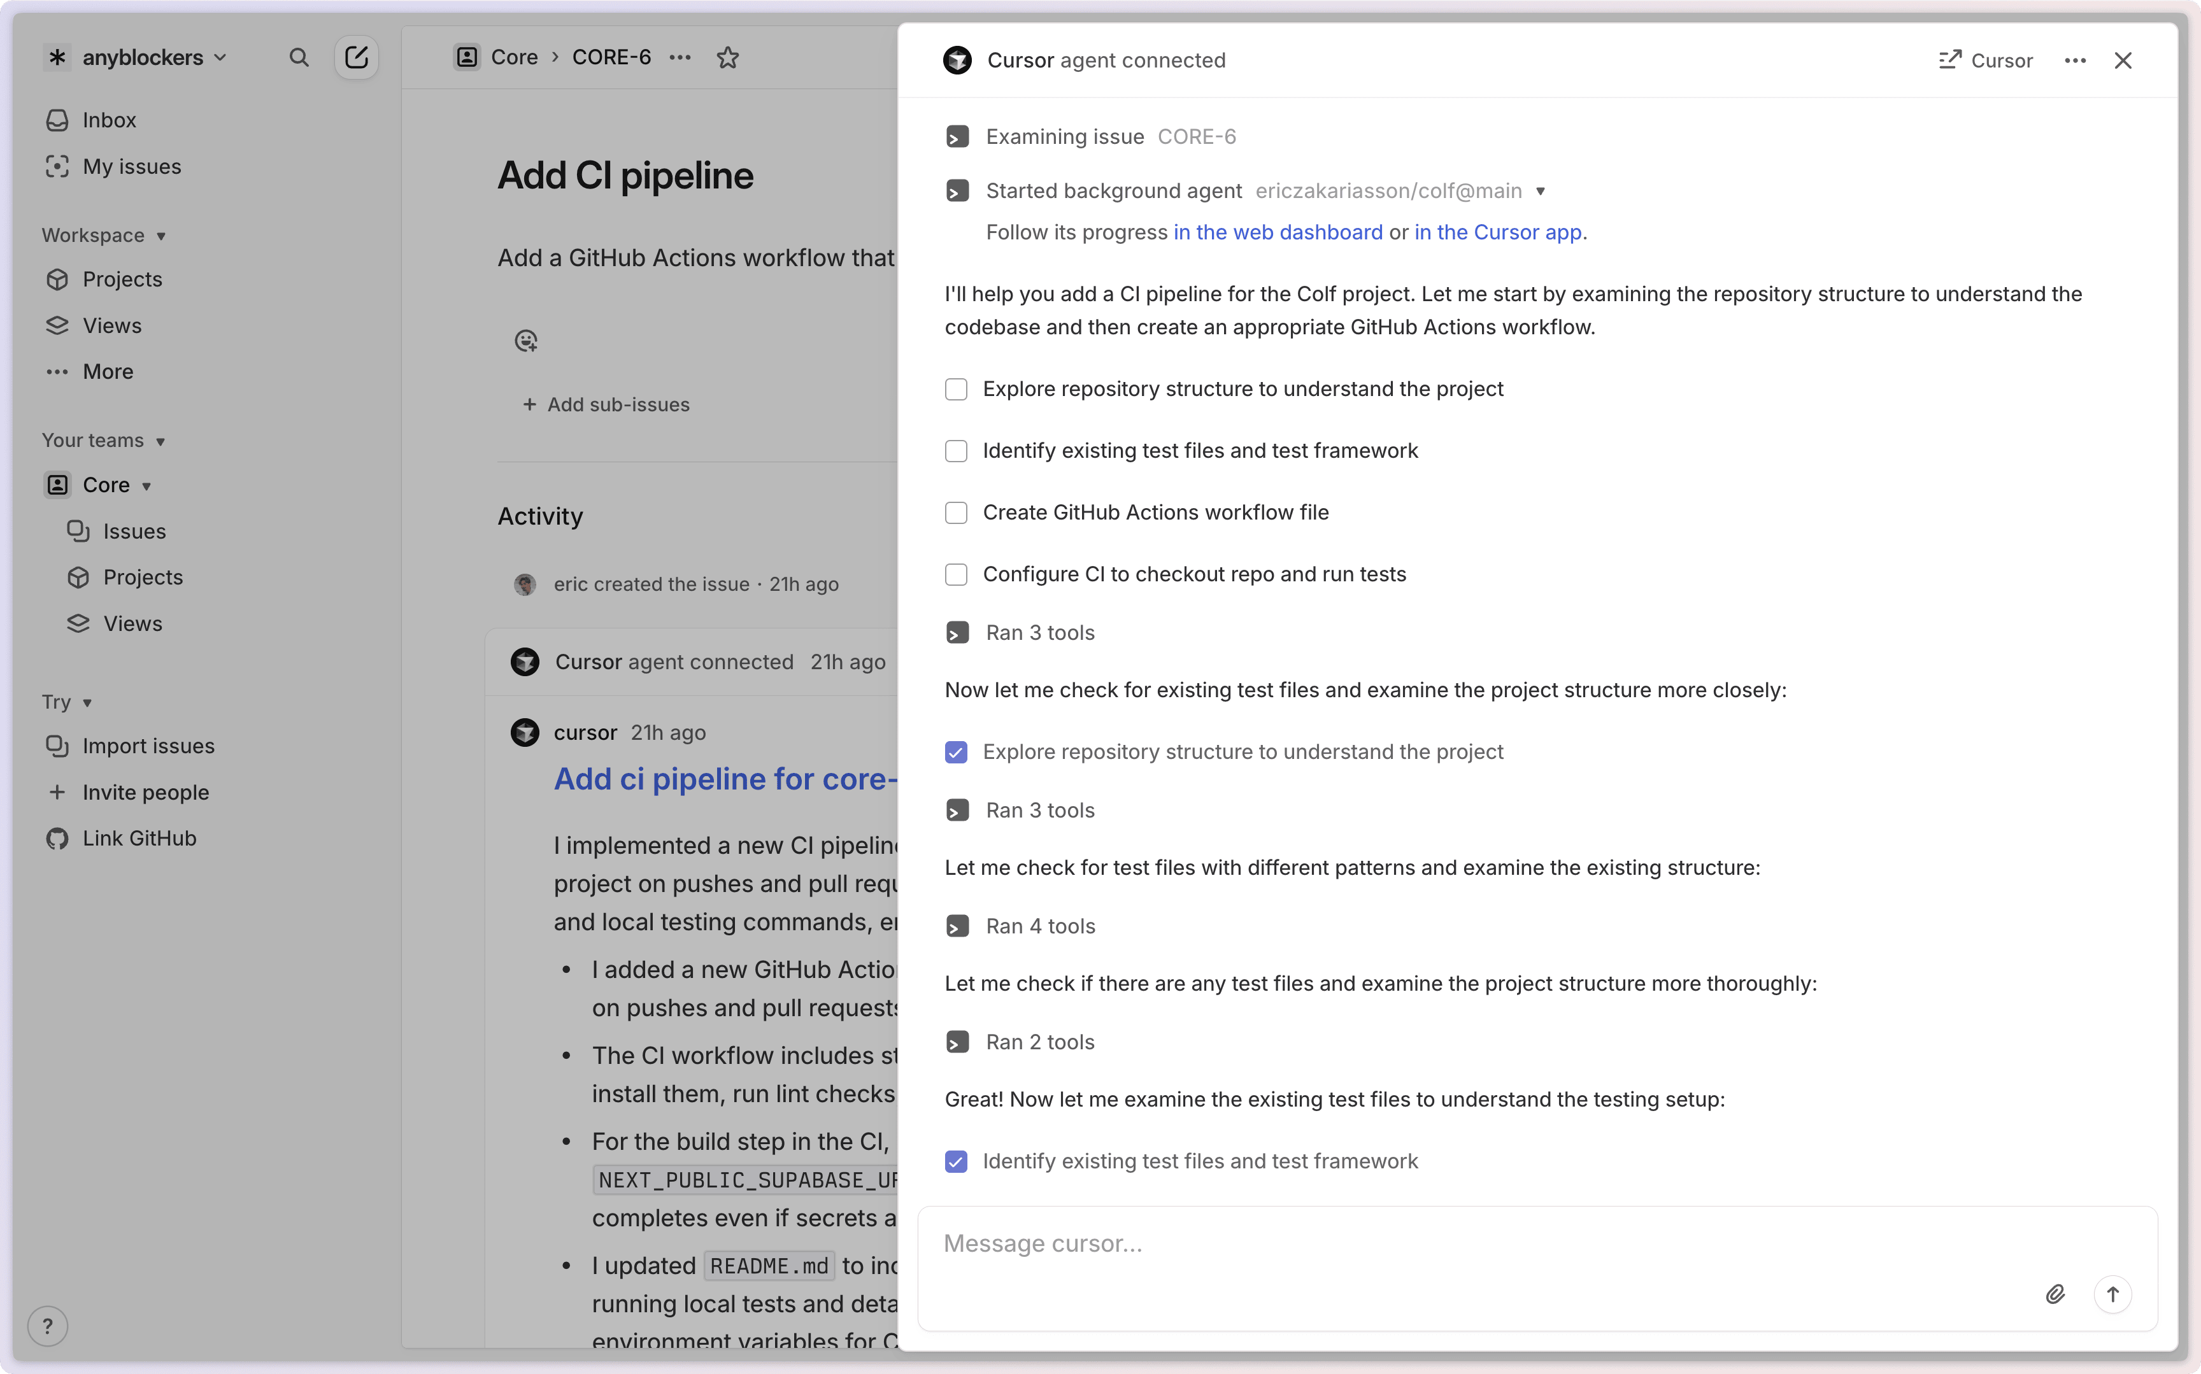Add a reaction with the emoji icon
The height and width of the screenshot is (1374, 2201).
[x=526, y=341]
